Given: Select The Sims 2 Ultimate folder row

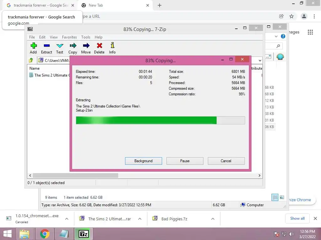Looking at the screenshot, I should (49, 75).
